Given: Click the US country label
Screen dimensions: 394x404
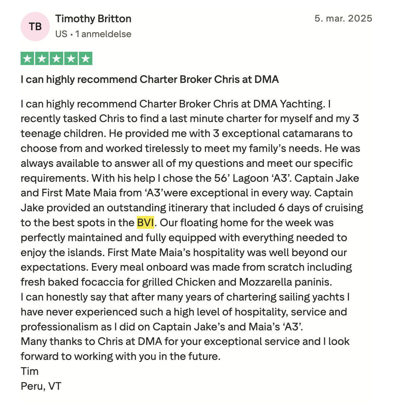Looking at the screenshot, I should pos(61,34).
